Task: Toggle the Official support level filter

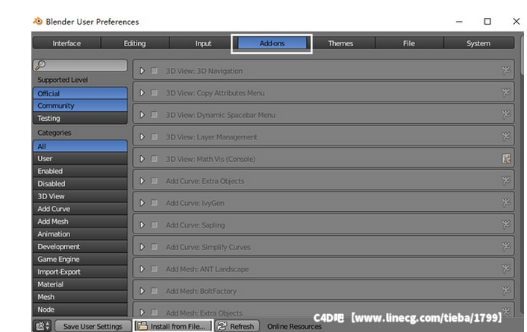Action: [80, 93]
